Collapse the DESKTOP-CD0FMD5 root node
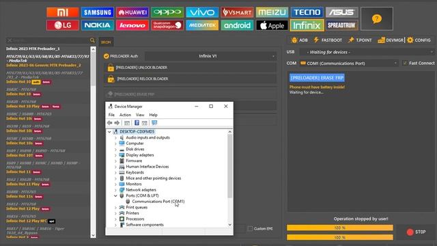Viewport: 437px width, 246px height. point(109,132)
